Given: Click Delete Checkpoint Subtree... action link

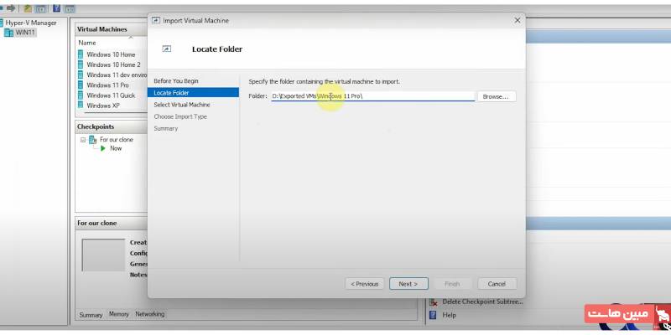Looking at the screenshot, I should pyautogui.click(x=483, y=301).
